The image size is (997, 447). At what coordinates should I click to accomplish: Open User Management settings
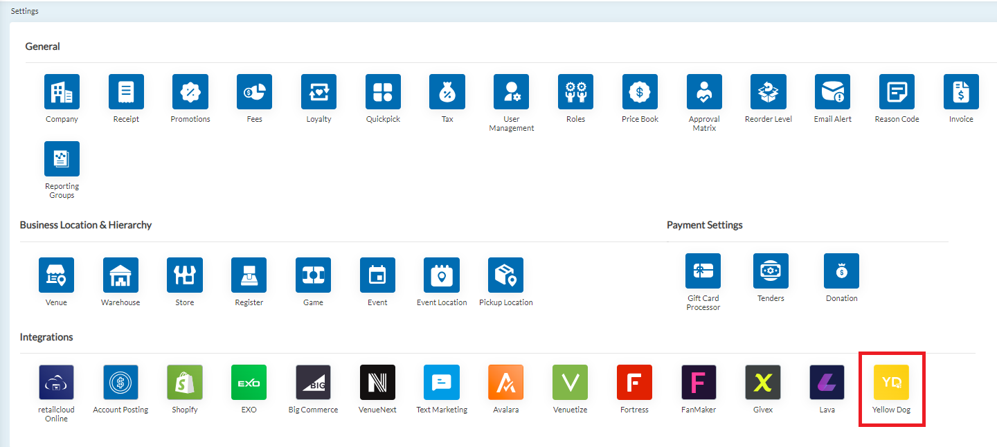(511, 91)
